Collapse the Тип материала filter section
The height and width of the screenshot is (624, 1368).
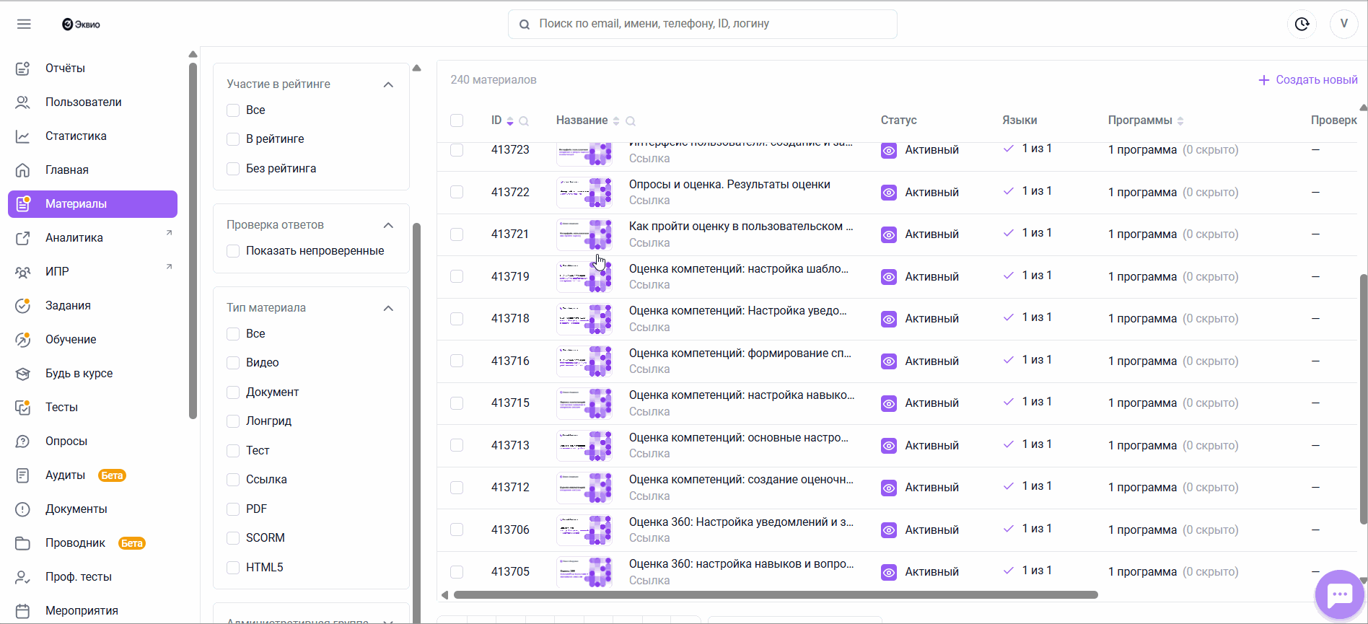(388, 308)
